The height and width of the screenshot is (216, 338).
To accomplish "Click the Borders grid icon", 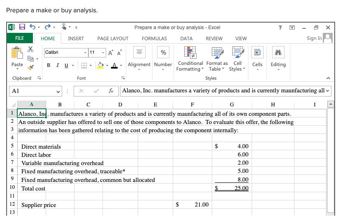I will pyautogui.click(x=84, y=65).
